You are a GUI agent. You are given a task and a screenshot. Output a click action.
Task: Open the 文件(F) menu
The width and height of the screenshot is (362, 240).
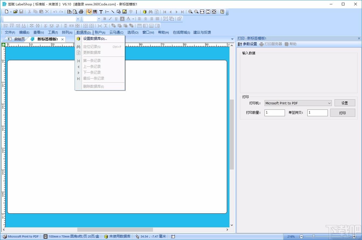tap(10, 32)
